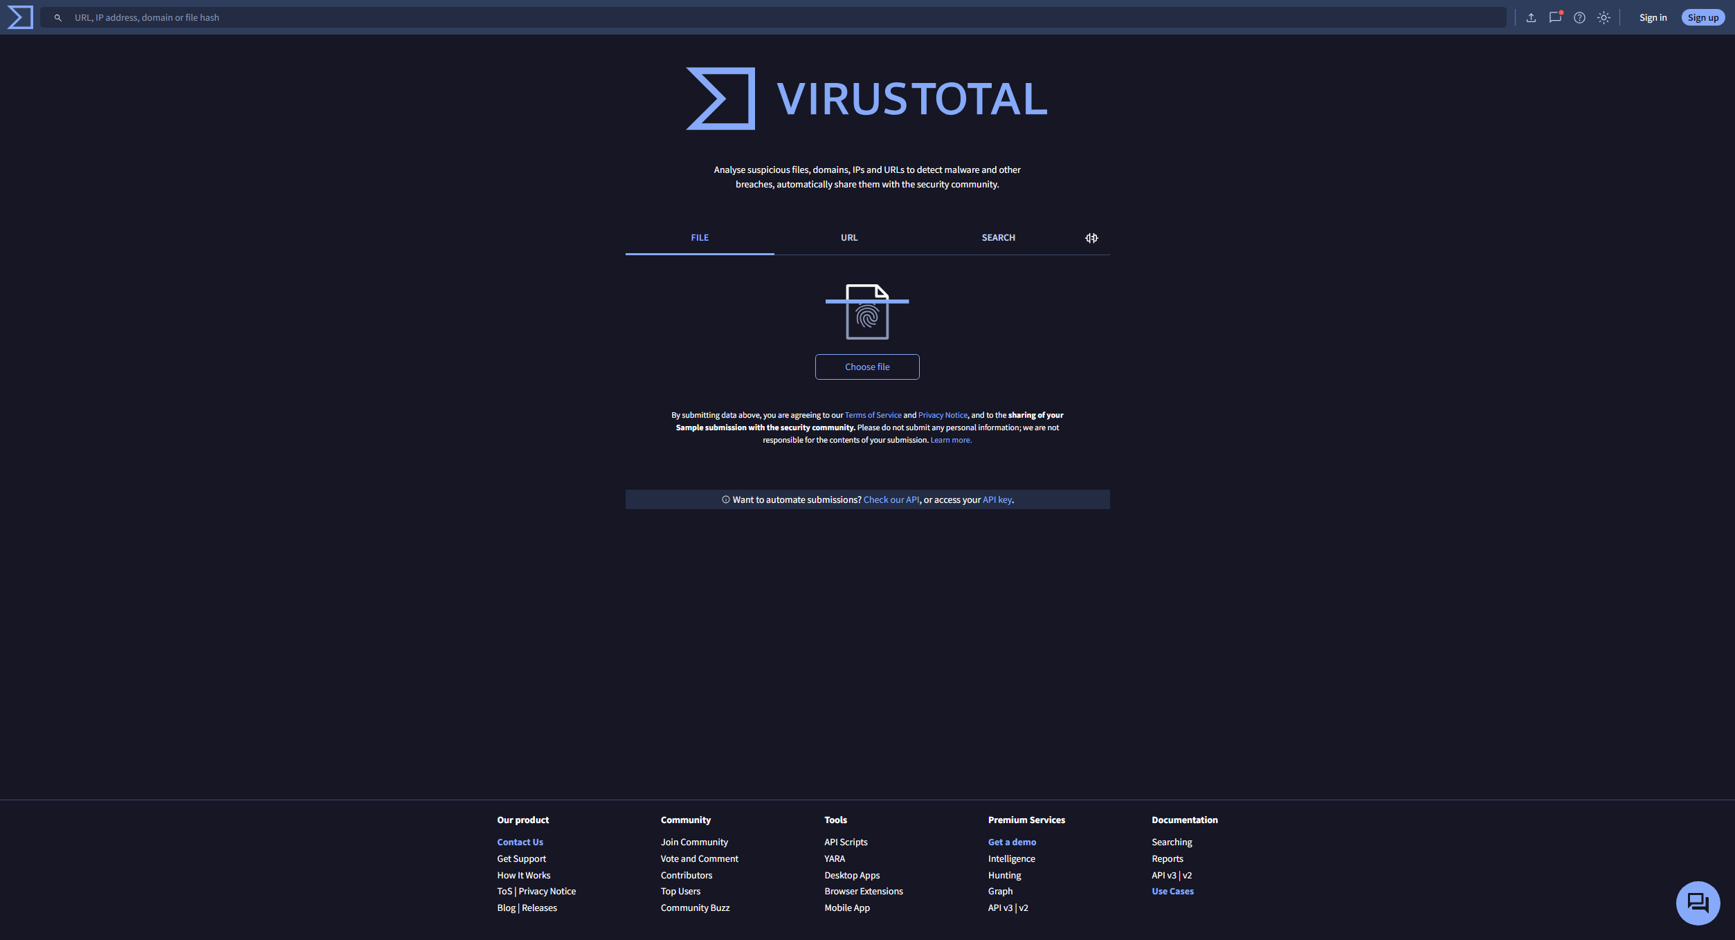This screenshot has width=1735, height=940.
Task: Open the Monitor tab icon next to SEARCH
Action: tap(1091, 238)
